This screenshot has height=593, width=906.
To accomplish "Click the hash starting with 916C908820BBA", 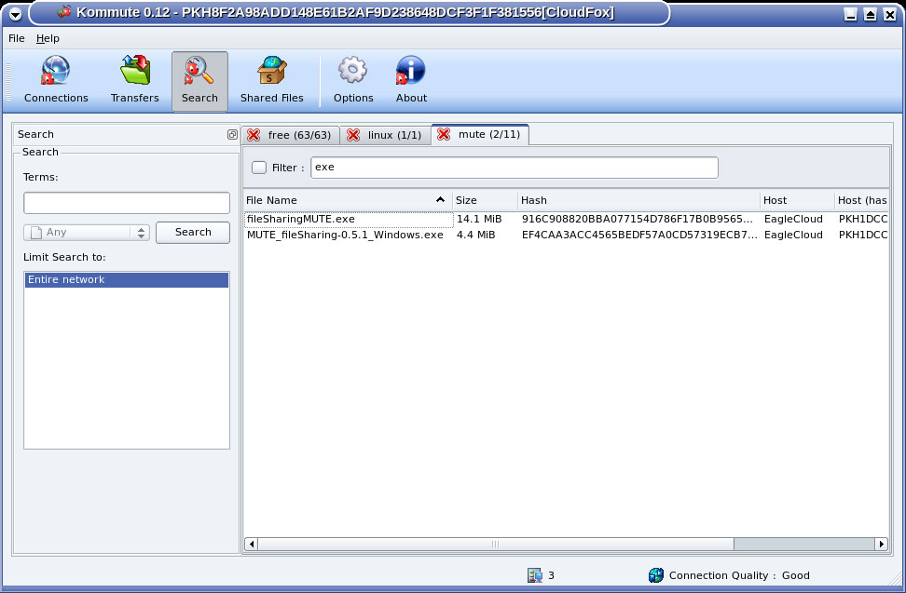I will pyautogui.click(x=638, y=219).
